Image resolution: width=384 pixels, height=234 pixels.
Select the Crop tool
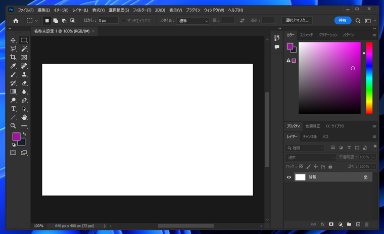pyautogui.click(x=13, y=57)
